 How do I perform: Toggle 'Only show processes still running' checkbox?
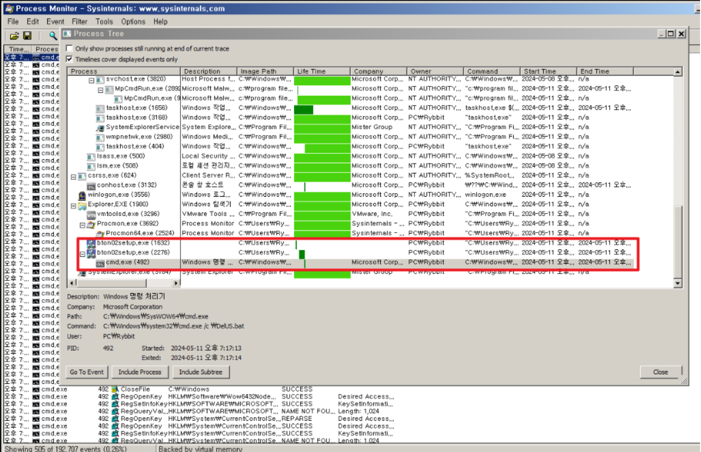coord(69,48)
